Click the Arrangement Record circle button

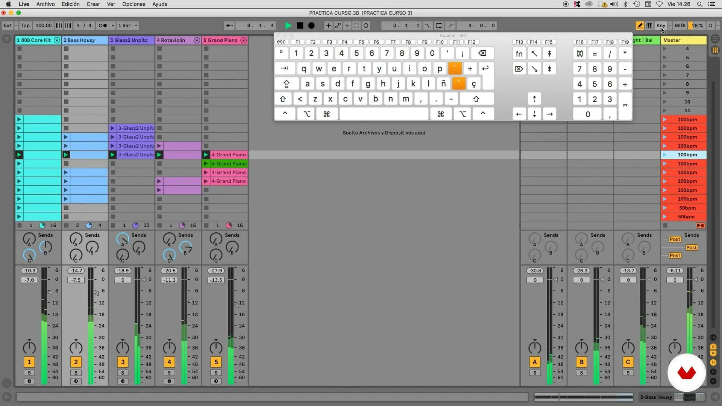coord(311,26)
